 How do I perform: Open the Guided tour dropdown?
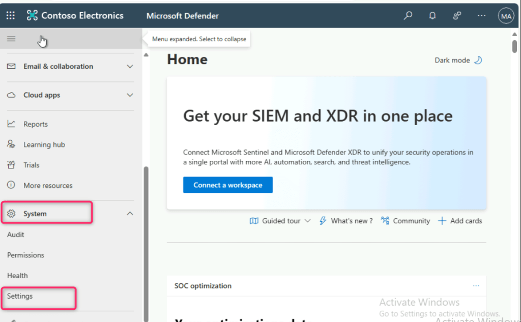(280, 221)
